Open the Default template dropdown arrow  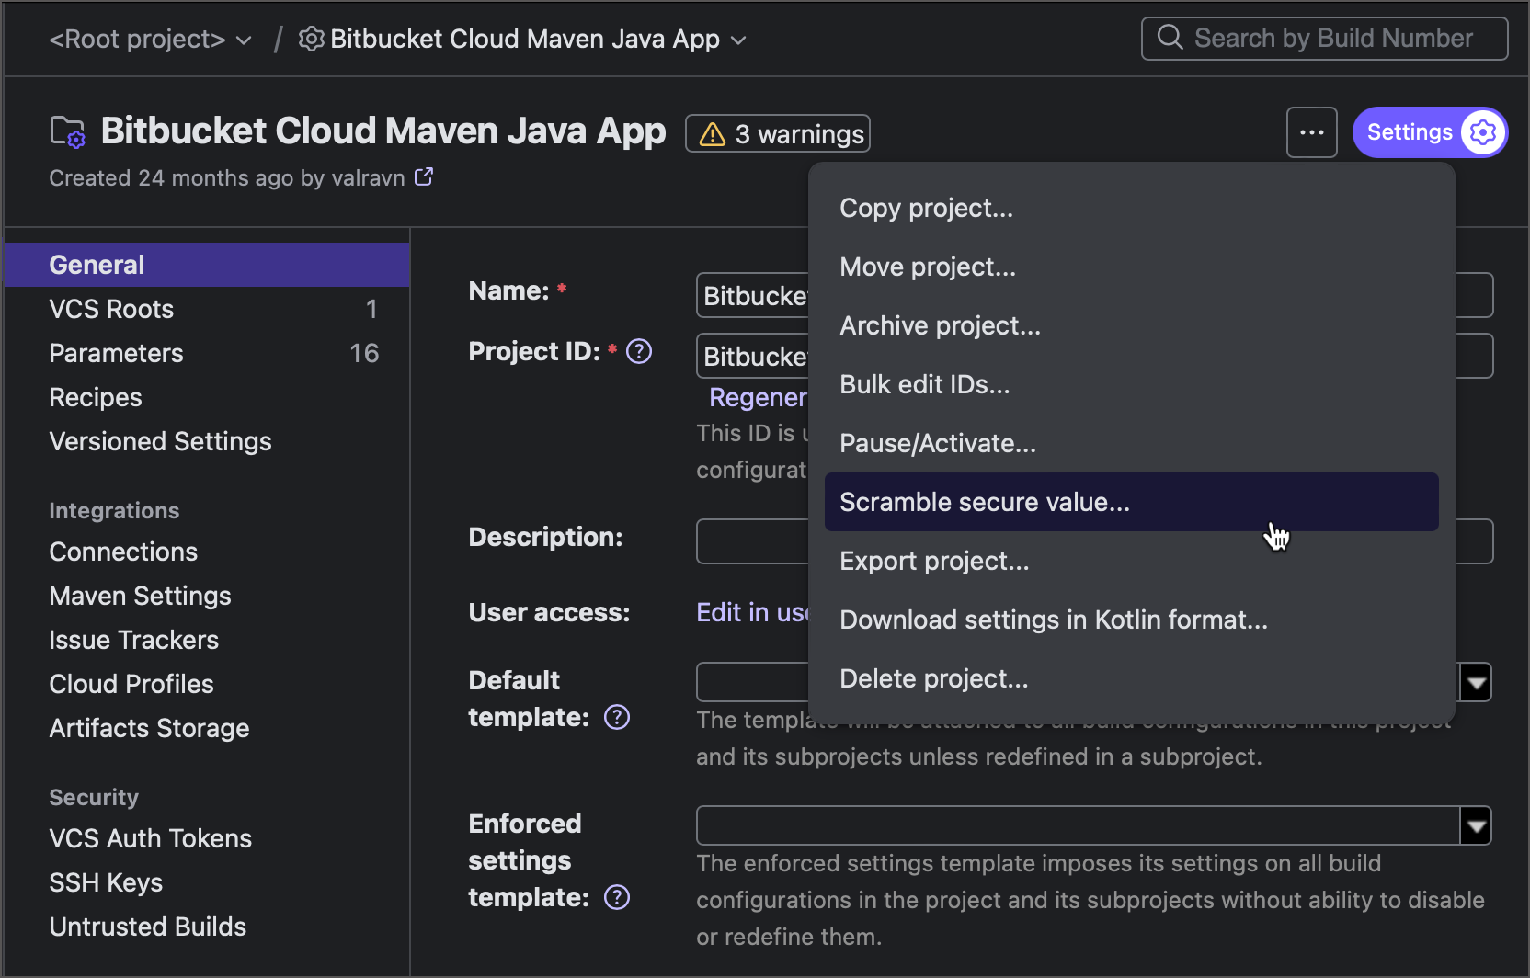tap(1476, 682)
